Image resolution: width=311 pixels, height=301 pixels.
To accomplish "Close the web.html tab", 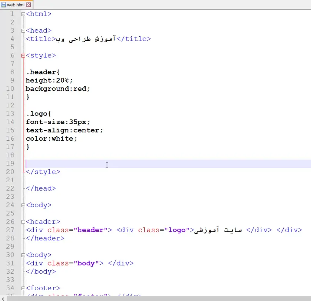I will [29, 5].
